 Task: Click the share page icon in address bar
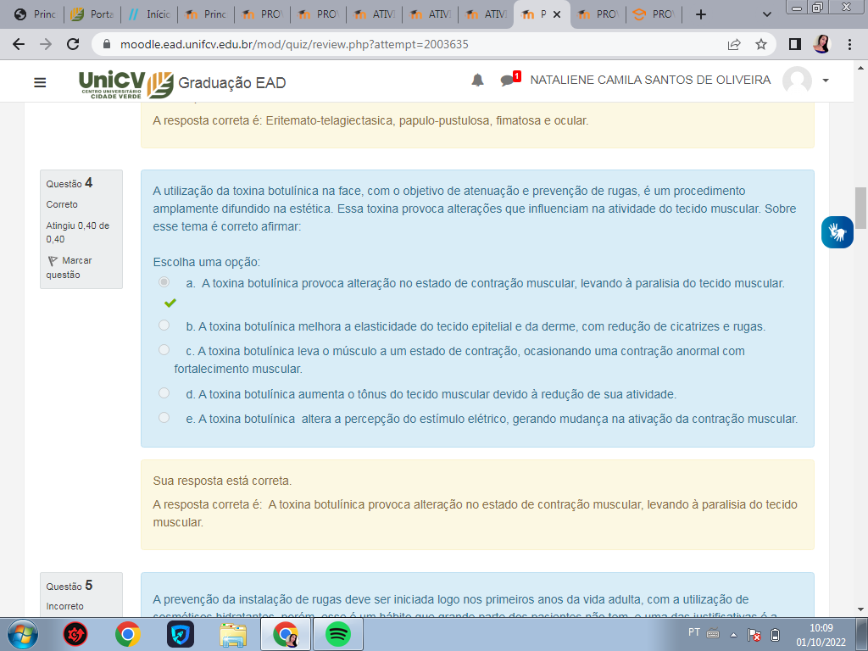[734, 44]
